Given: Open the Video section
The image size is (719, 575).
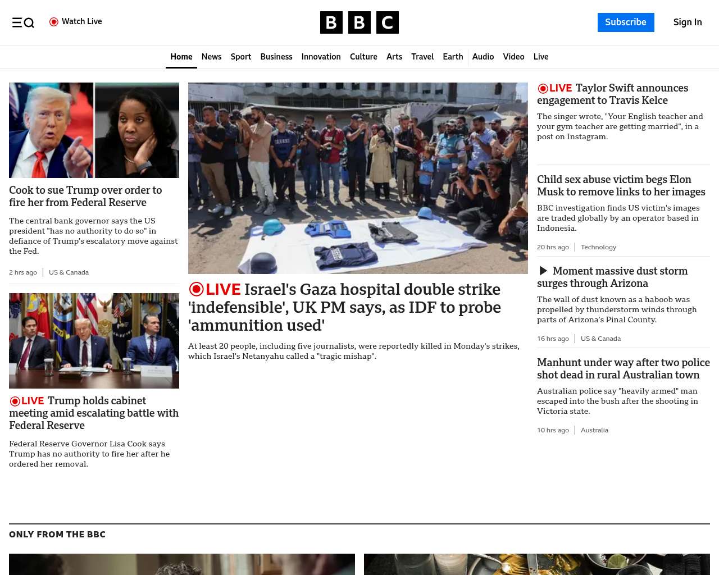Looking at the screenshot, I should [x=513, y=57].
